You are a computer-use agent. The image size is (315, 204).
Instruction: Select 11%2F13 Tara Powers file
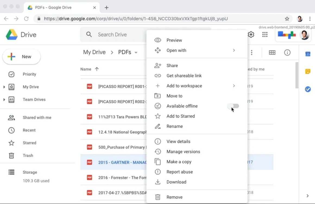point(122,117)
